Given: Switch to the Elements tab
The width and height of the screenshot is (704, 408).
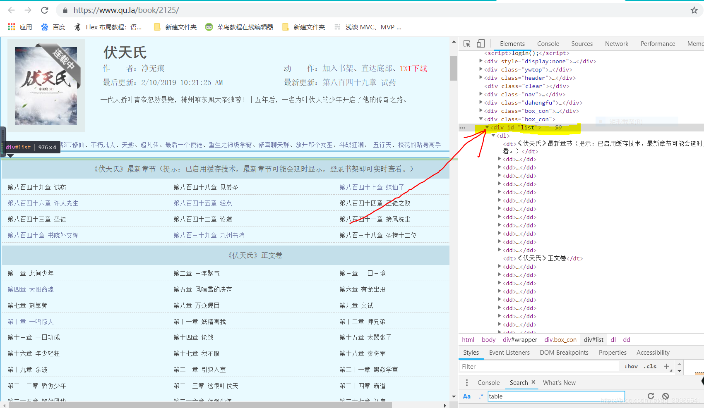Looking at the screenshot, I should pos(512,44).
